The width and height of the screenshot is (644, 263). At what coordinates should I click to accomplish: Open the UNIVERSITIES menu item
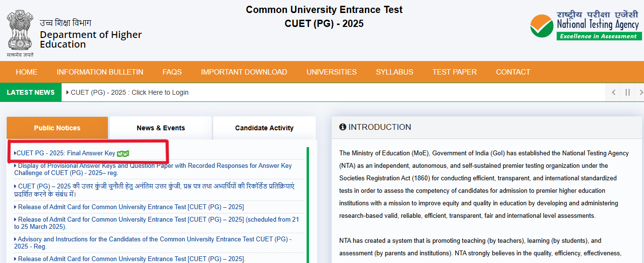332,72
